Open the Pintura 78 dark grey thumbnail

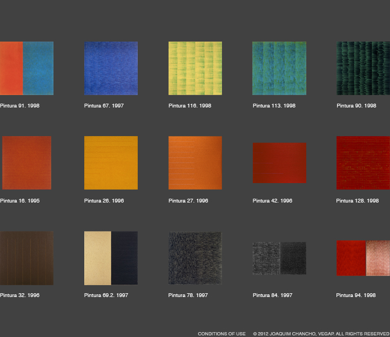pos(195,258)
